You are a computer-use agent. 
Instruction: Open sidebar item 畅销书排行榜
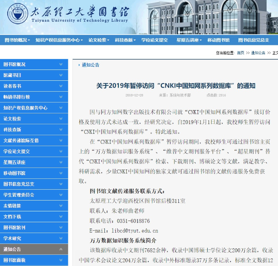pyautogui.click(x=34, y=97)
